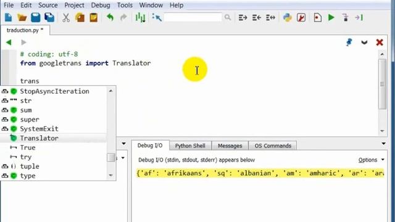Open the Project menu
Viewport: 395px width, 222px height.
click(x=74, y=5)
